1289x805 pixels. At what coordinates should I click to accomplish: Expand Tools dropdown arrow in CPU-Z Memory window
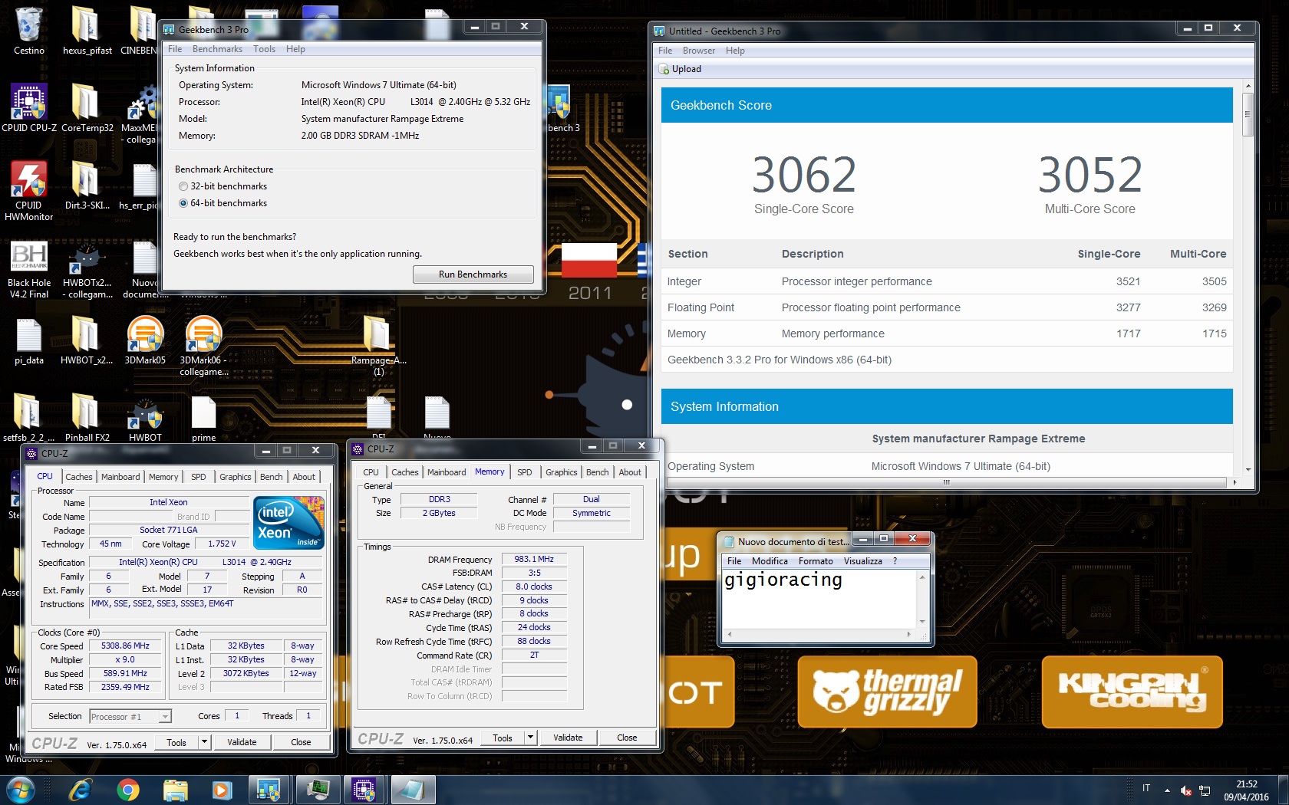point(530,738)
